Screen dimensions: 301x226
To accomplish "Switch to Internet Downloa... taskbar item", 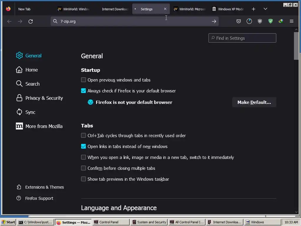I will pos(225,222).
